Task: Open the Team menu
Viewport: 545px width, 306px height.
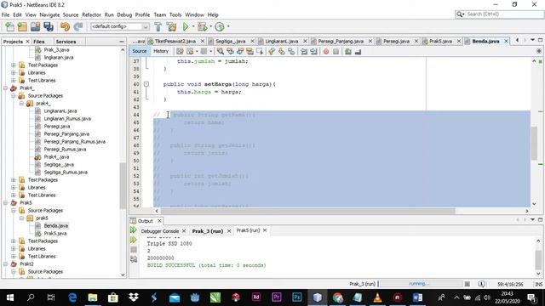Action: coord(159,14)
